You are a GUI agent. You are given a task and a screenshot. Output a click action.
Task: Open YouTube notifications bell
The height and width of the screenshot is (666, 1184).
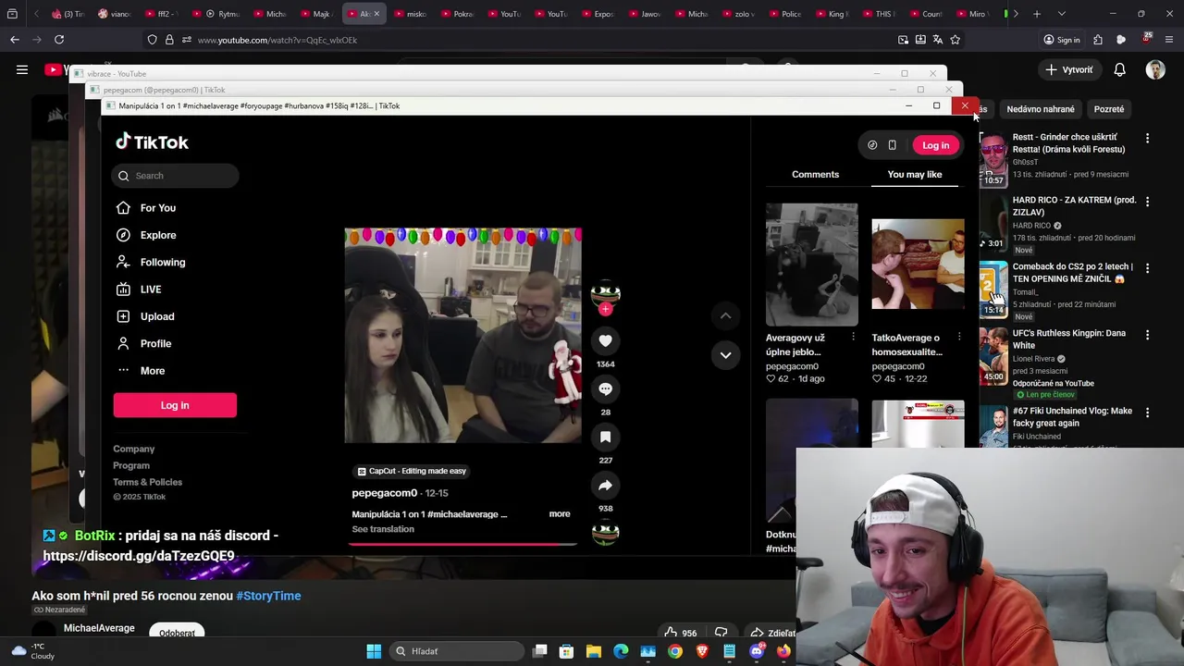[1119, 69]
